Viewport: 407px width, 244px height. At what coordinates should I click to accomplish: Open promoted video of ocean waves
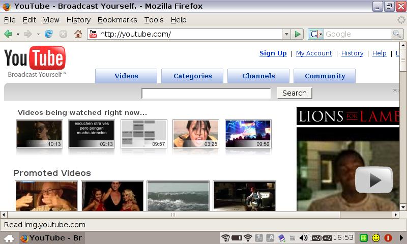(x=178, y=196)
